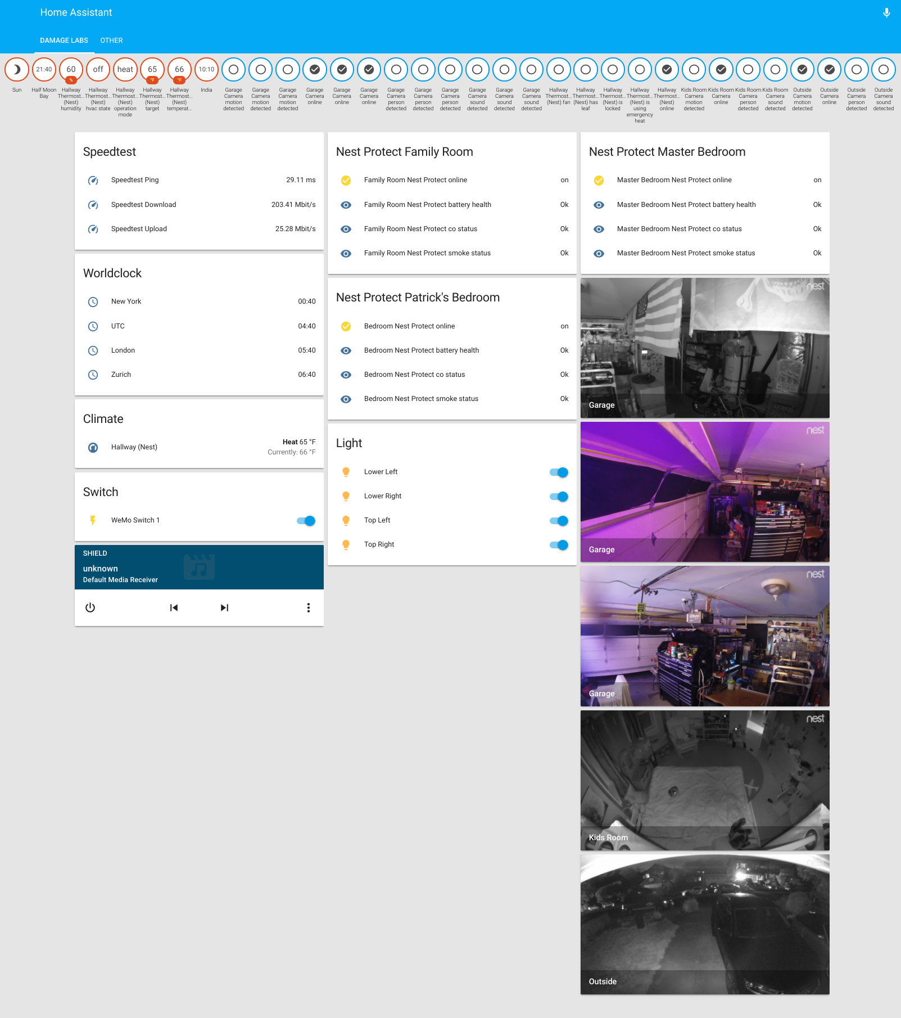Open the Kids Room camera feed
901x1018 pixels.
(x=705, y=781)
